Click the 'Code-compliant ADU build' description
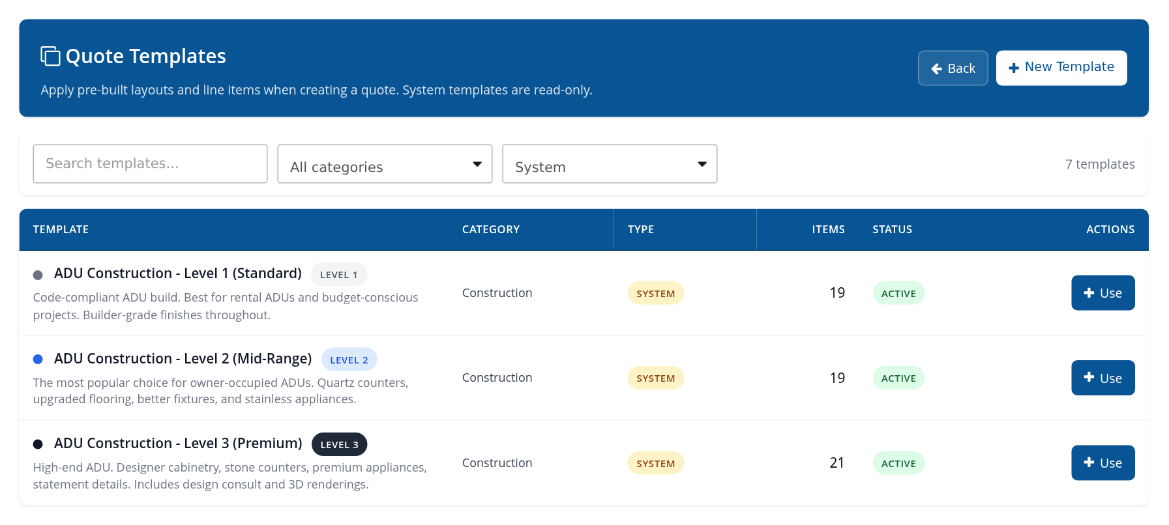 pos(226,306)
